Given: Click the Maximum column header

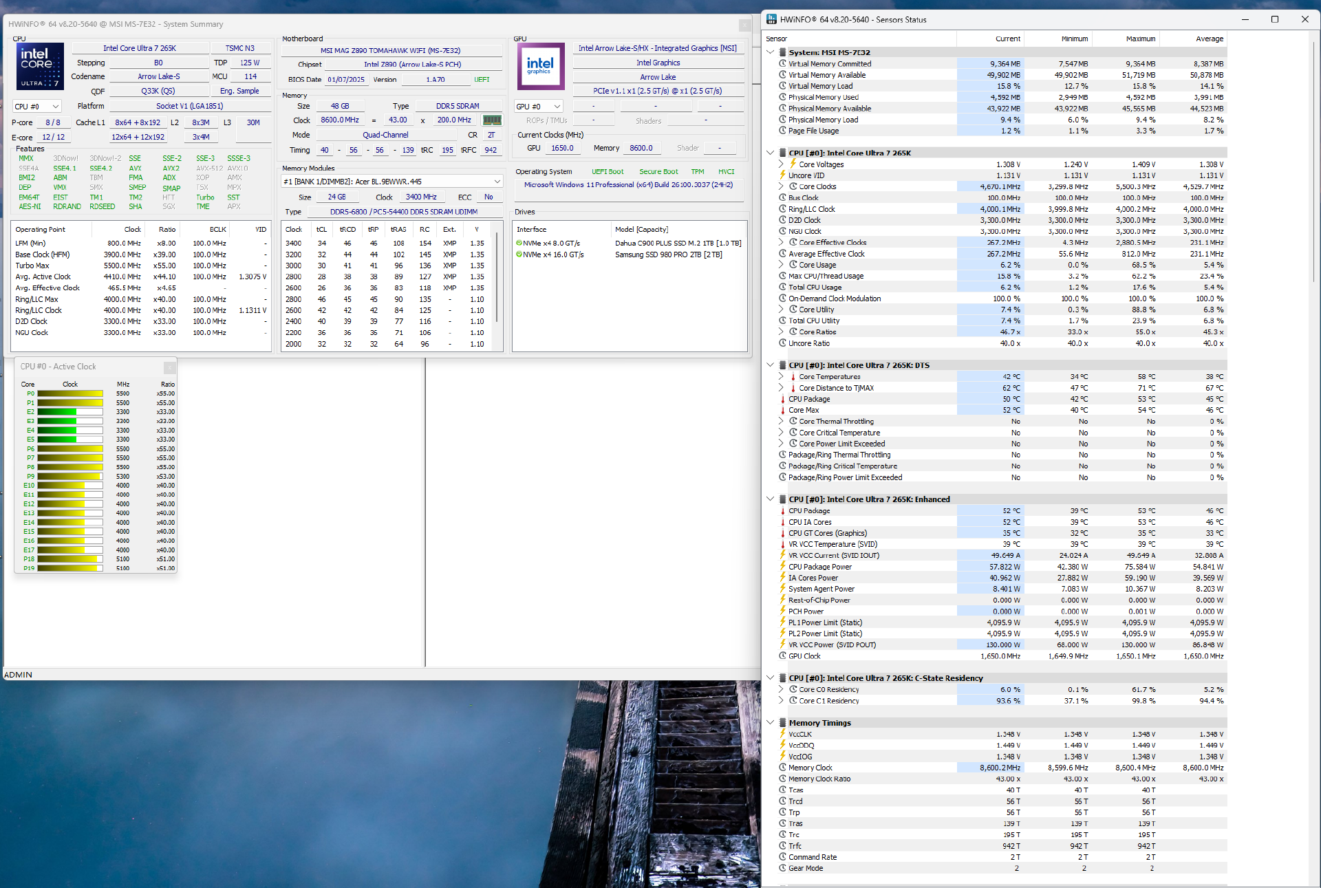Looking at the screenshot, I should (x=1126, y=39).
